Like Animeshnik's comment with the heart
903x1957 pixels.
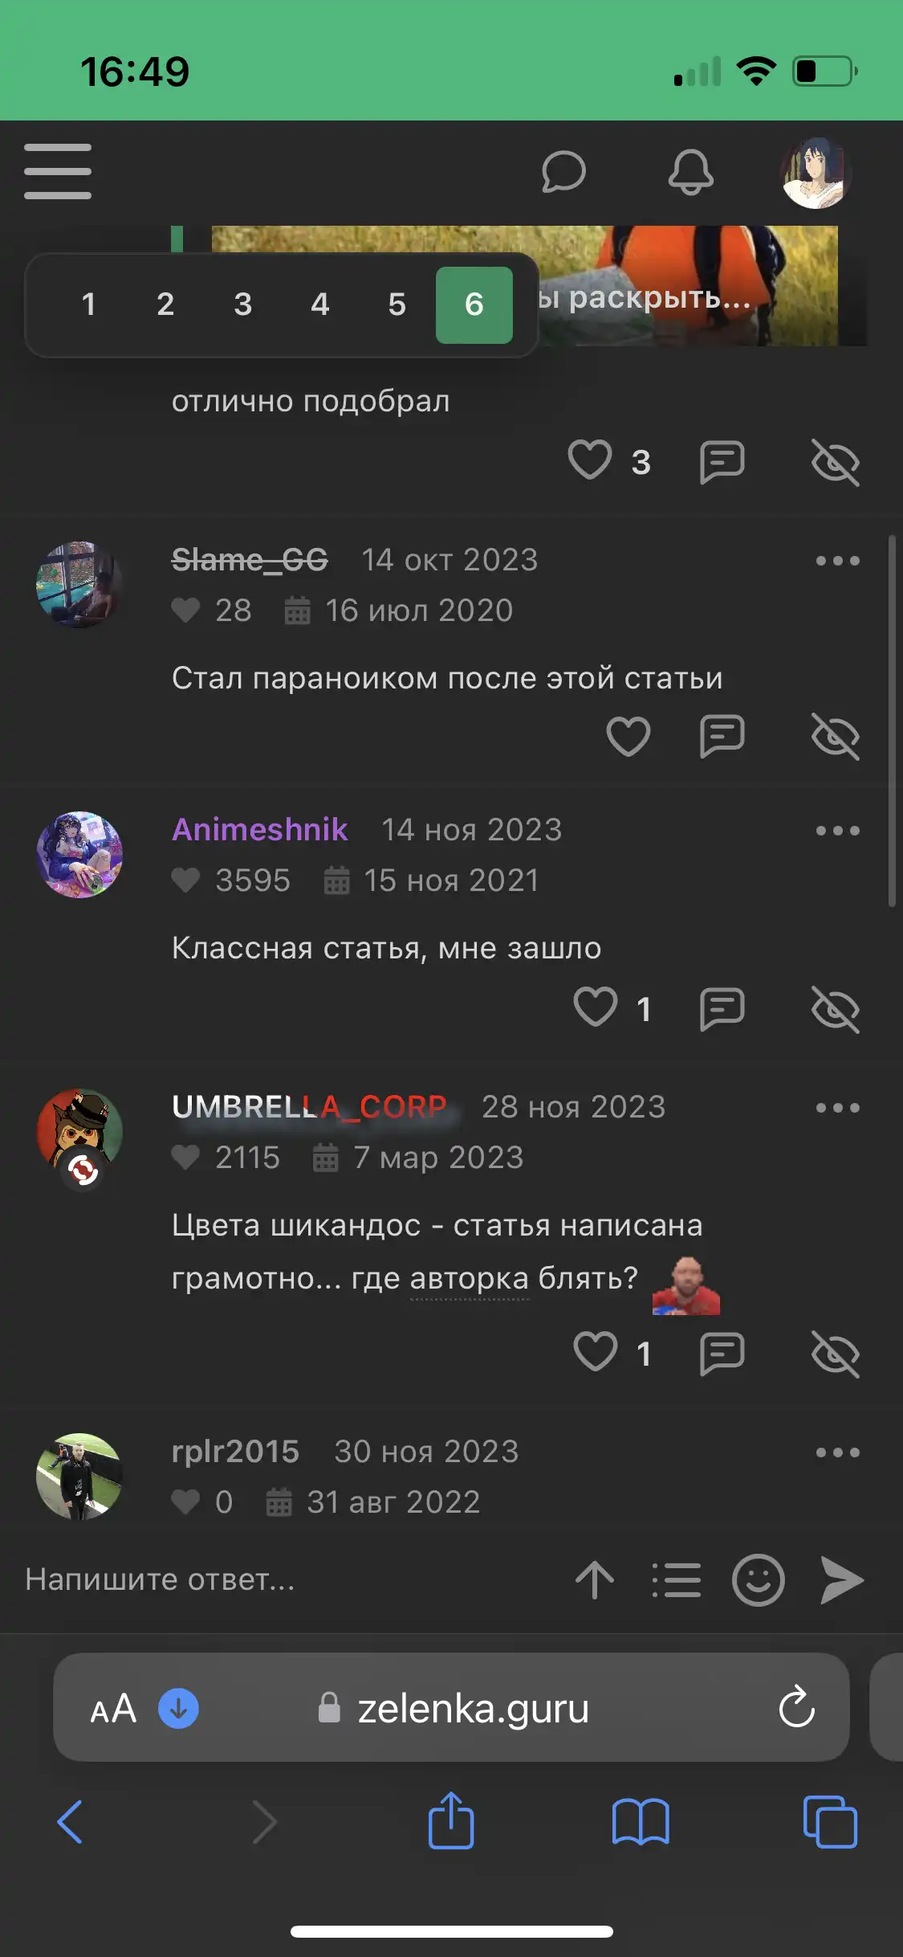(x=596, y=1007)
